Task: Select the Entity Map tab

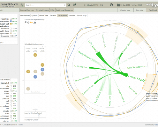Action: (62, 16)
